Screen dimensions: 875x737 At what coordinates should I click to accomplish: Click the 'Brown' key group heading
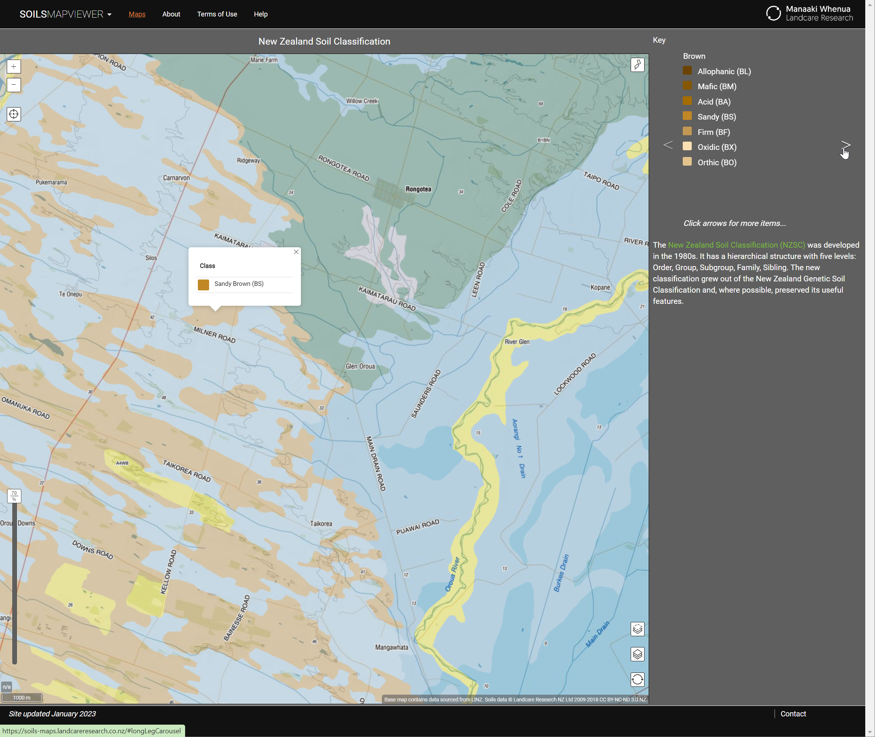point(694,56)
